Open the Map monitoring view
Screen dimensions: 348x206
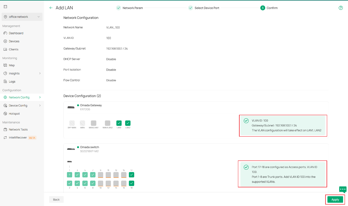[x=12, y=65]
